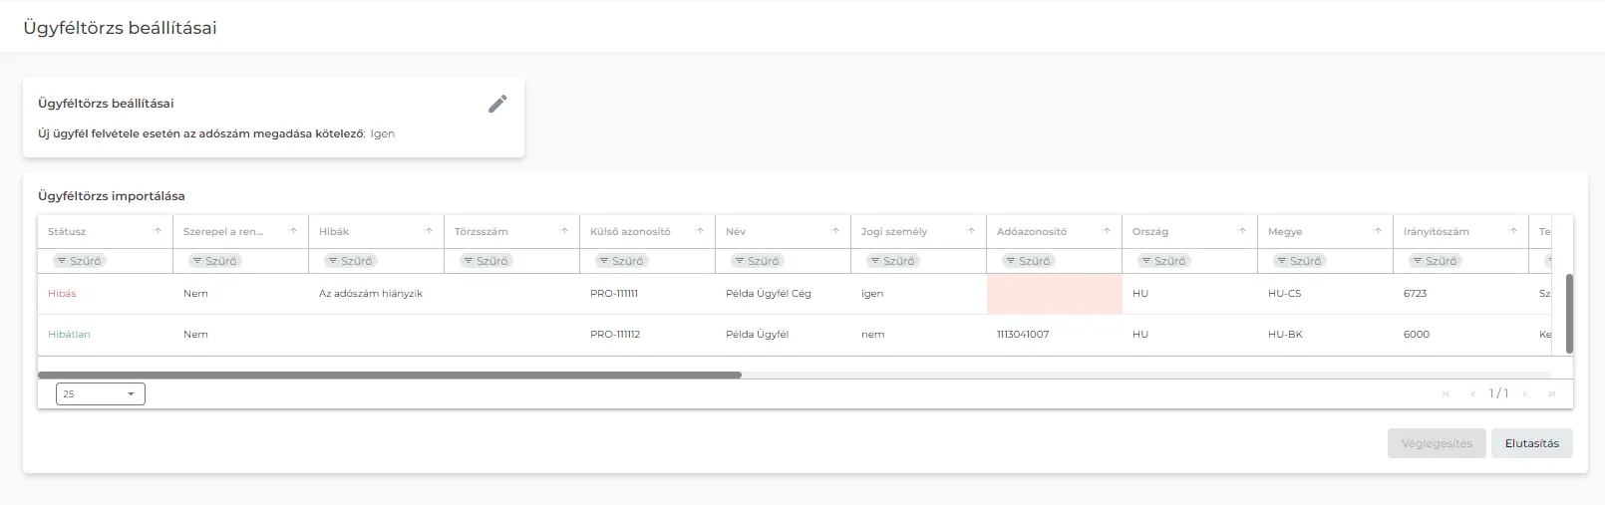Viewport: 1605px width, 505px height.
Task: Click the Szerepel a ren... column header
Action: click(x=223, y=231)
